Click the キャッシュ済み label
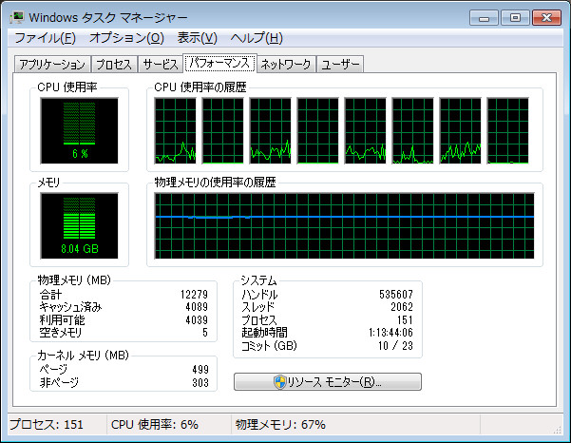This screenshot has height=443, width=571. [70, 307]
